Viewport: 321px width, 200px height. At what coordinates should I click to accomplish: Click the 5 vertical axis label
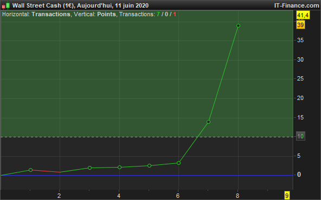click(299, 156)
